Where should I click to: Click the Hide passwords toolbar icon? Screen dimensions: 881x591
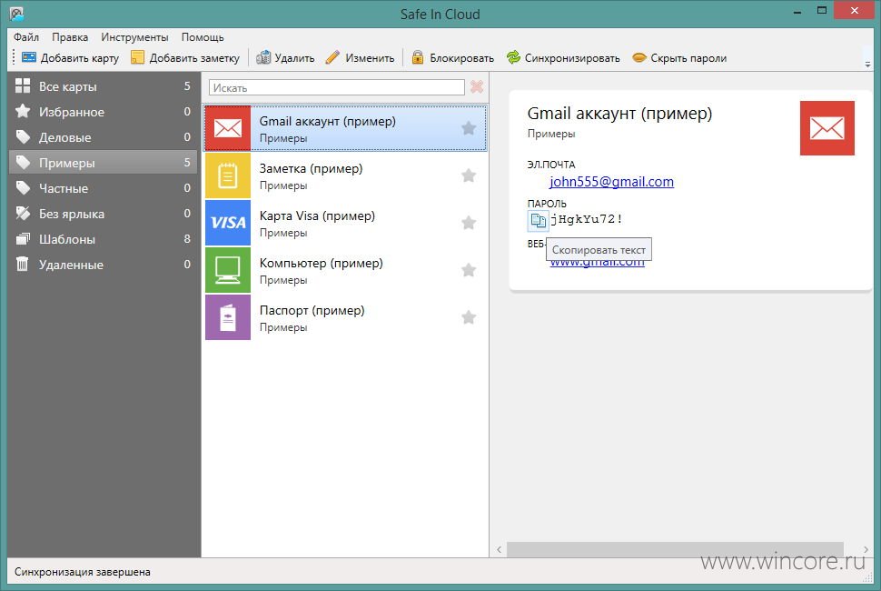click(x=639, y=57)
